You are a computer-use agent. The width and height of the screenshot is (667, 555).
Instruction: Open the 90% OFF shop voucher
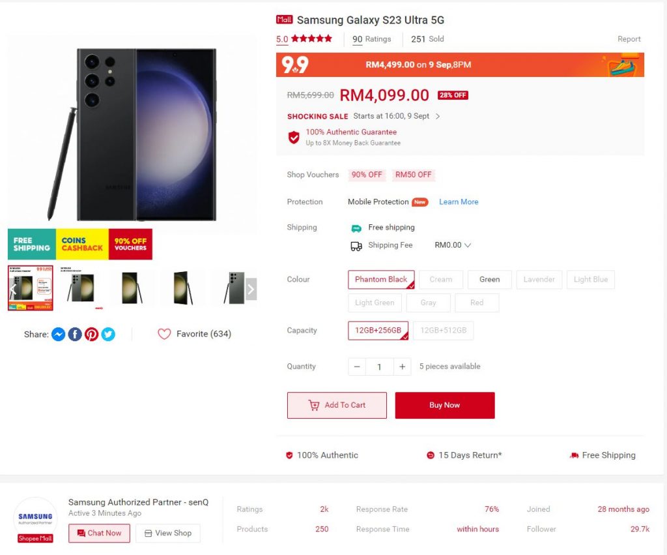coord(367,175)
